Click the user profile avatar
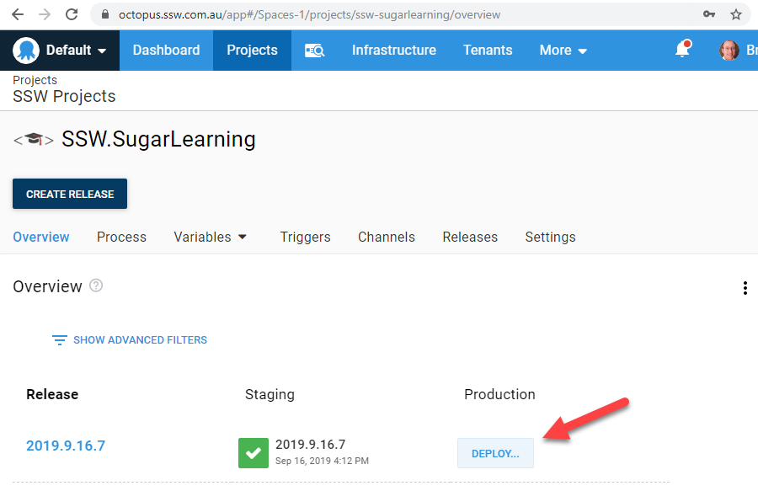This screenshot has height=491, width=758. pos(729,51)
